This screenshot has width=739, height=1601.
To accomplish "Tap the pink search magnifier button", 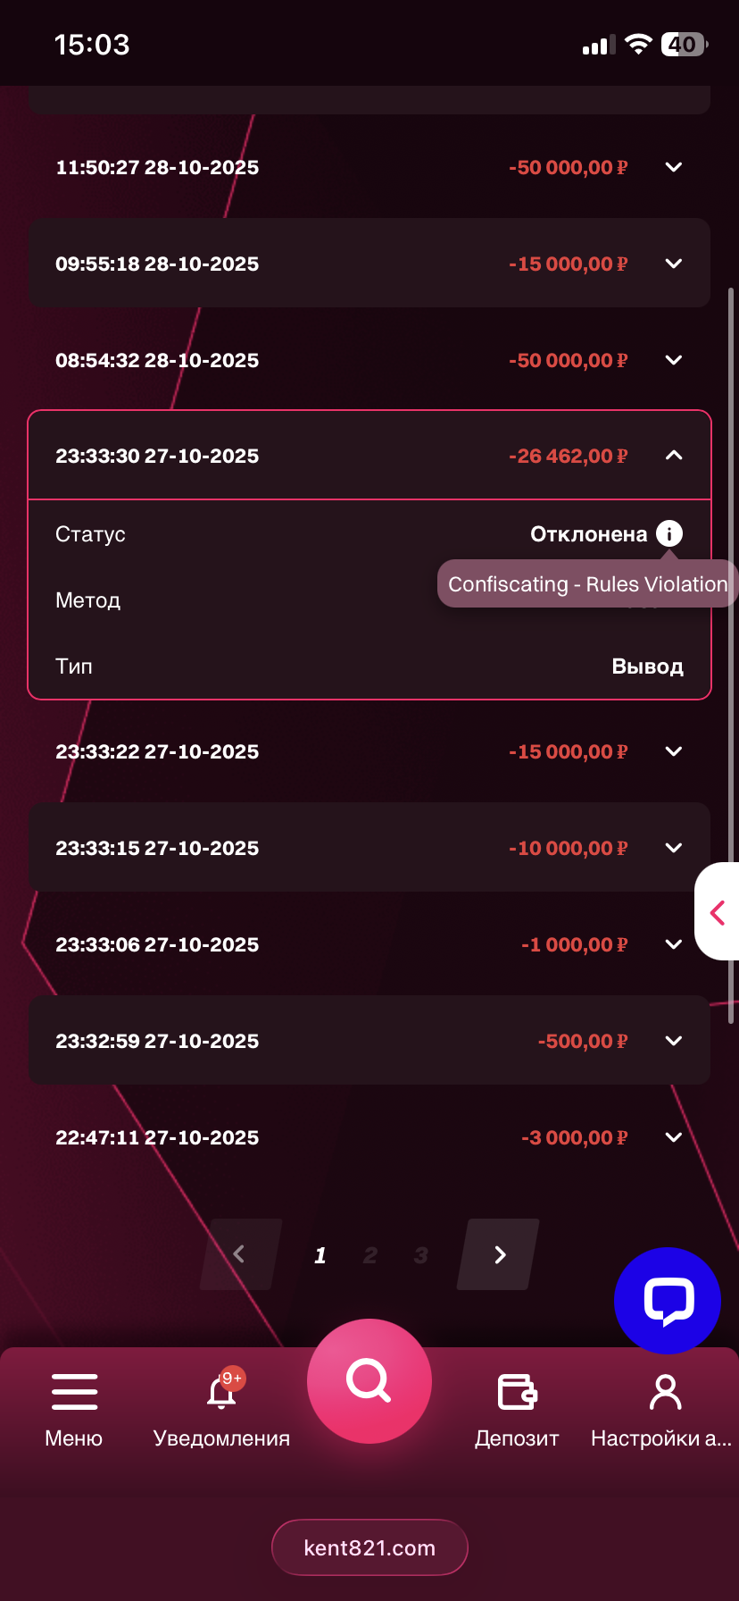I will (x=369, y=1381).
